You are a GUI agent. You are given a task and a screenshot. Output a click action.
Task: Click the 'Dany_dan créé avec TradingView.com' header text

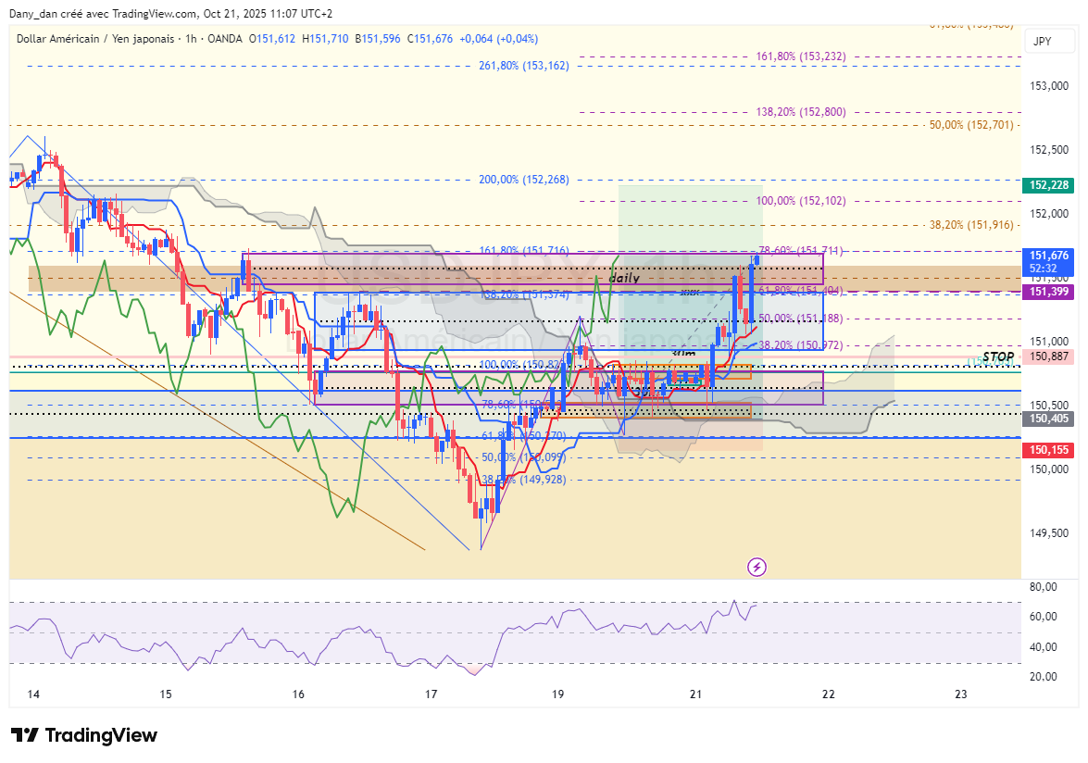pos(103,14)
